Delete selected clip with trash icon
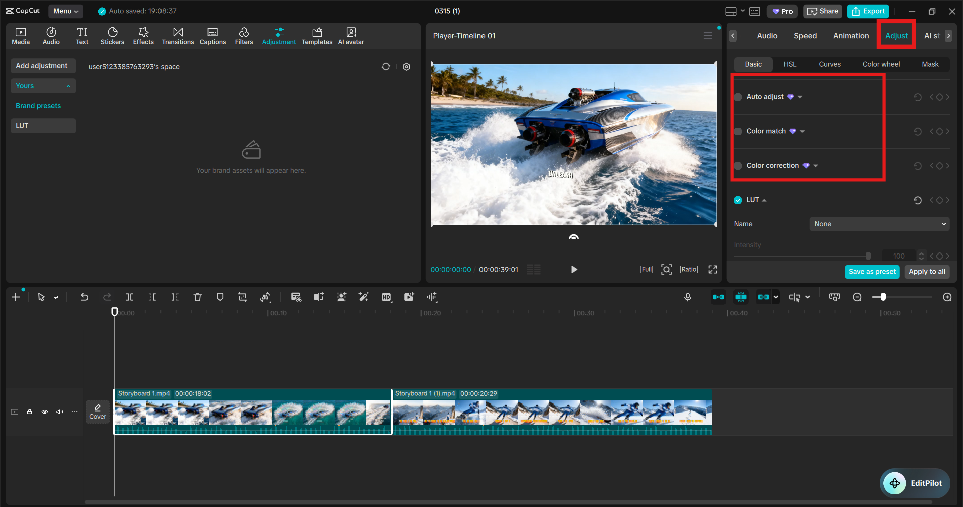Viewport: 963px width, 507px height. pos(197,297)
